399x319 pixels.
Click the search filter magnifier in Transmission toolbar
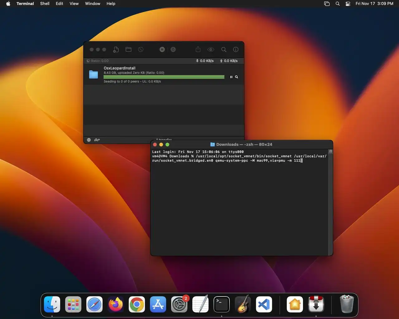224,50
